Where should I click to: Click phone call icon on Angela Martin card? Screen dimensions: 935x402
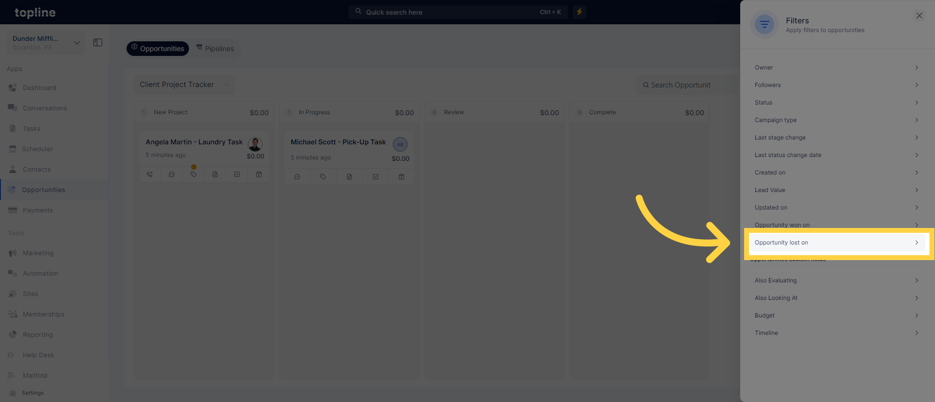coord(150,175)
